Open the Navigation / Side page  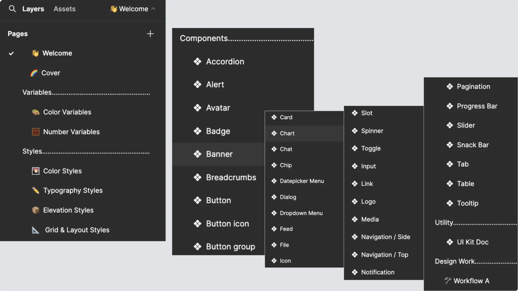click(386, 237)
